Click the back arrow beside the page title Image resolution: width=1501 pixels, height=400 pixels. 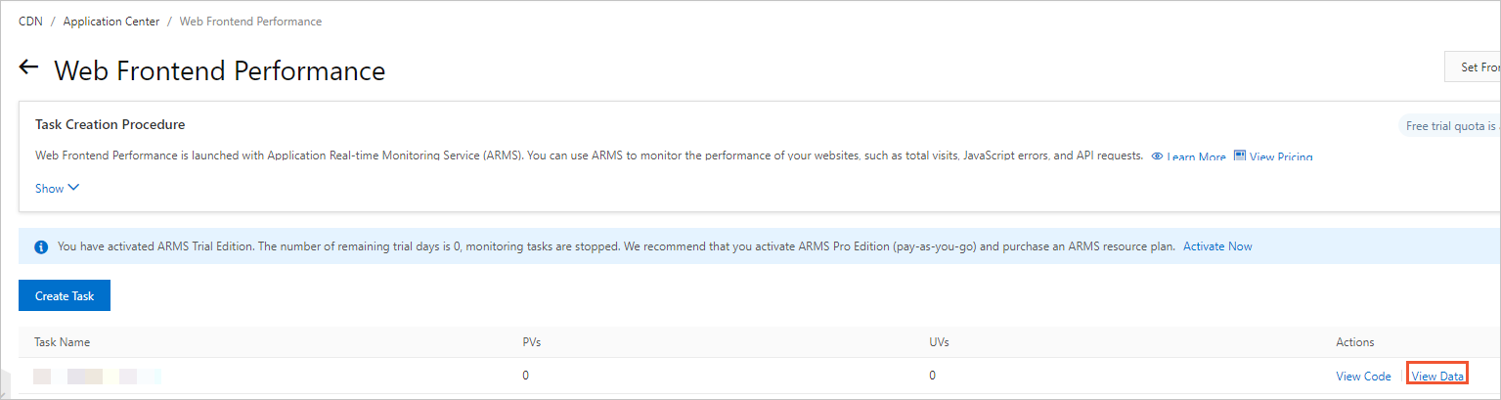pos(29,68)
